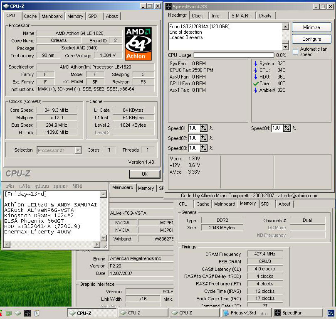The width and height of the screenshot is (336, 319).
Task: Click the CPU-Z diamond icon in quick launch
Action: tap(18, 313)
